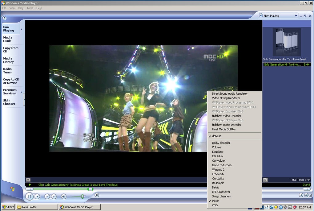Click the video display area

click(143, 98)
